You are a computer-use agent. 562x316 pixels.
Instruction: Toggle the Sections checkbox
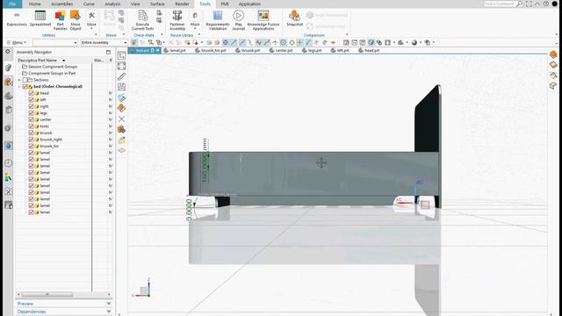coord(25,80)
